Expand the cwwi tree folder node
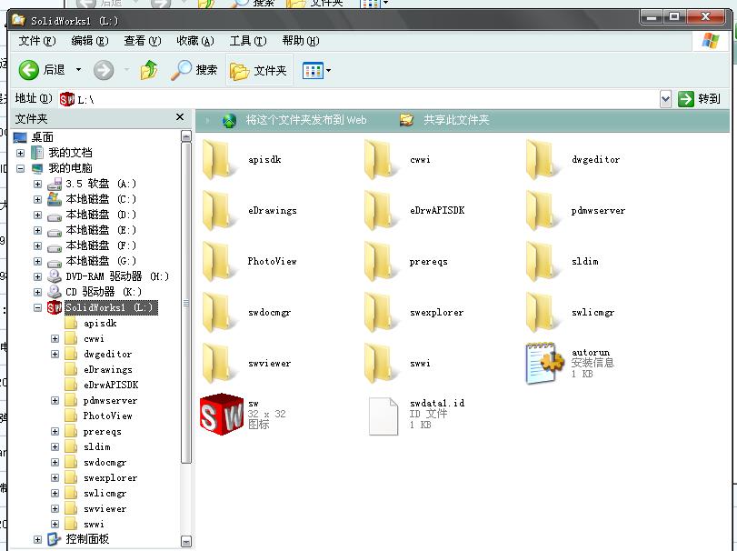 click(x=55, y=338)
